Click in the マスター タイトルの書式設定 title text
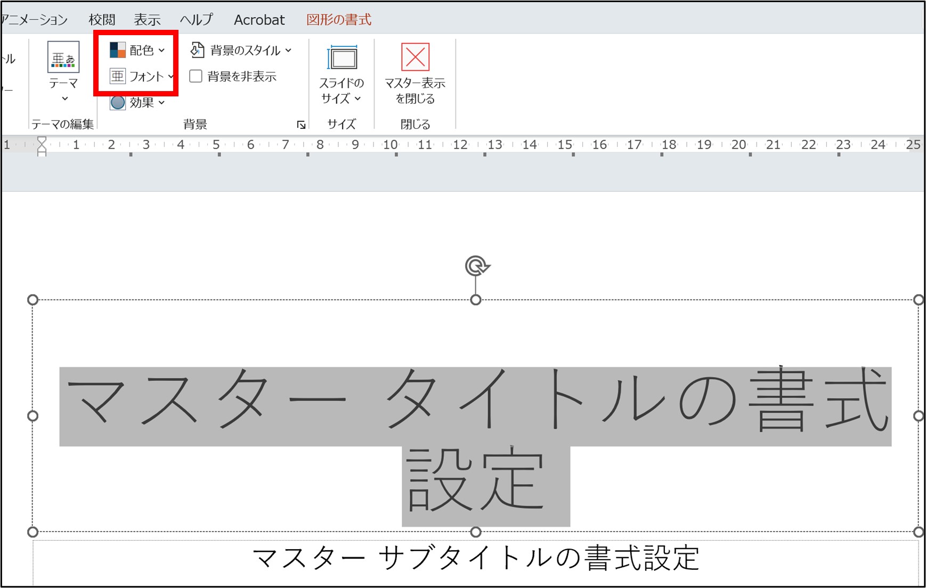Image resolution: width=926 pixels, height=588 pixels. 476,446
